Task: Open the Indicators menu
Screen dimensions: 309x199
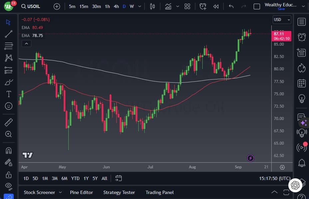Action: coord(168,6)
